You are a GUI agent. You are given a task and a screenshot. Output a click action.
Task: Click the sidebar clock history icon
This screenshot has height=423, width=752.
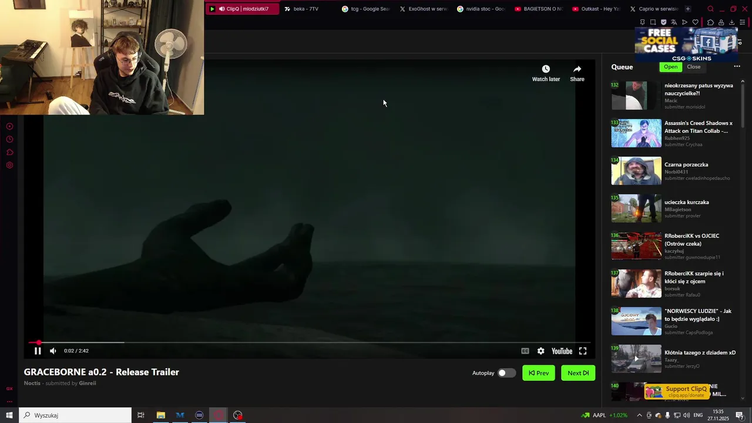coord(9,139)
